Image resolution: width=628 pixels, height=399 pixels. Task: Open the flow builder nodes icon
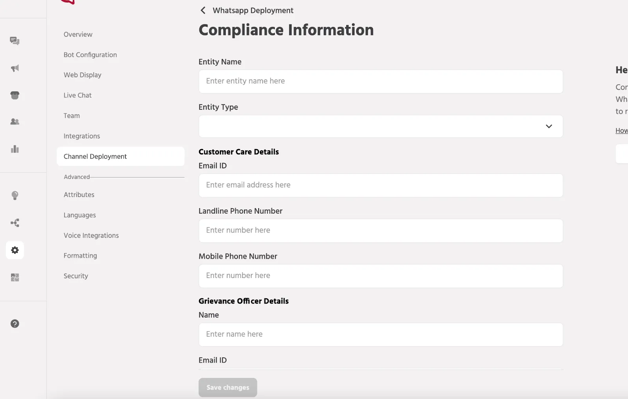15,223
